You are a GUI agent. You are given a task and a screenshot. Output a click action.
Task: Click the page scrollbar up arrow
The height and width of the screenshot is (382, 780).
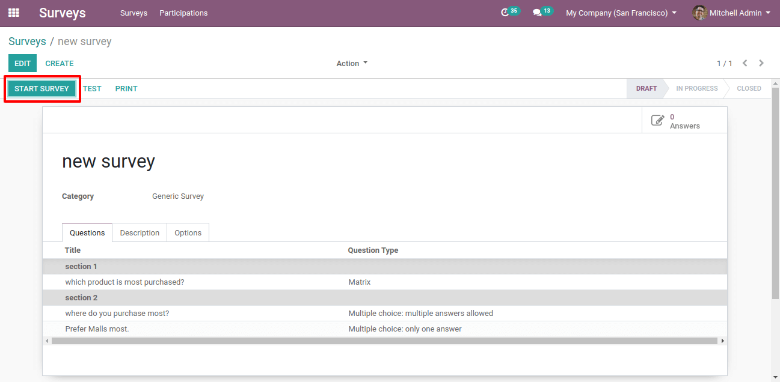[x=775, y=83]
